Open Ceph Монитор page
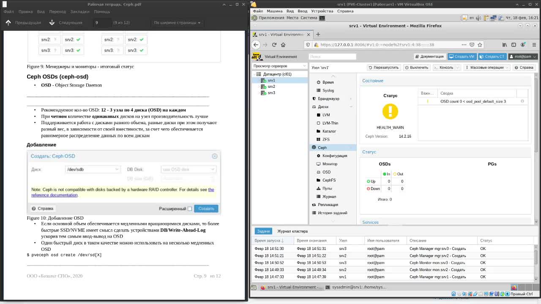This screenshot has width=541, height=304. [x=333, y=164]
